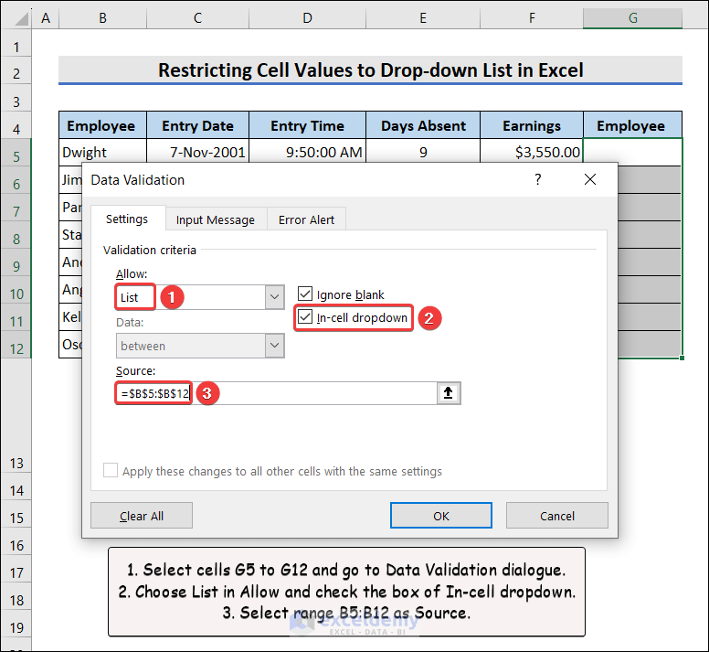Click inside the Source input field
709x652 pixels.
[x=276, y=393]
